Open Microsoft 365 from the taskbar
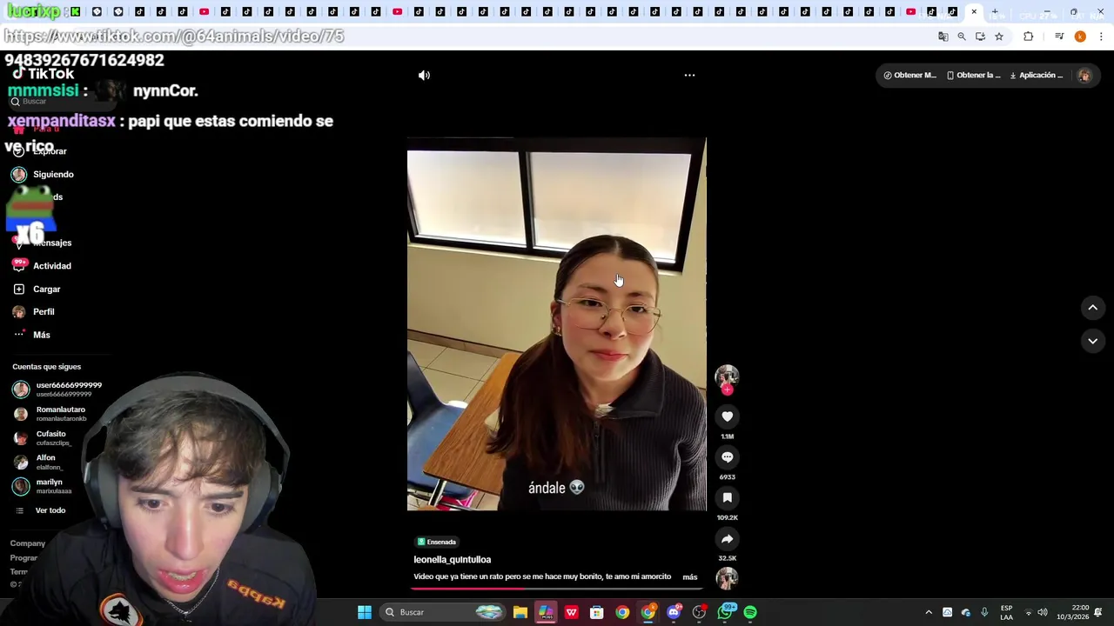 click(x=546, y=612)
